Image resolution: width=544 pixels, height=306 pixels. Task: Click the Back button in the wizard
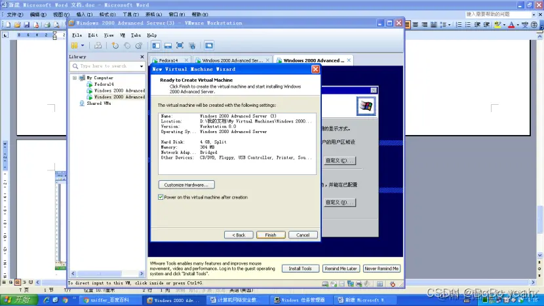239,235
